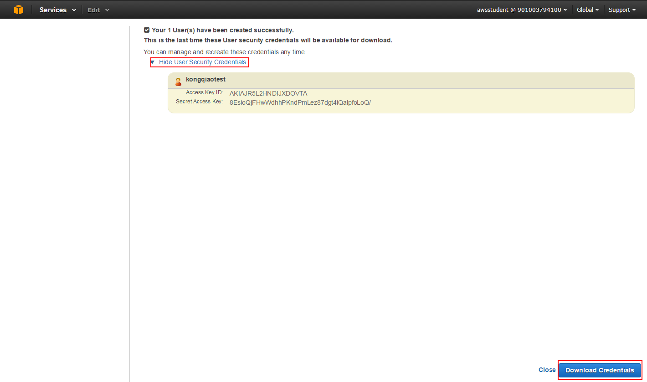Click the Secret Access Key value
This screenshot has width=647, height=382.
click(x=300, y=102)
